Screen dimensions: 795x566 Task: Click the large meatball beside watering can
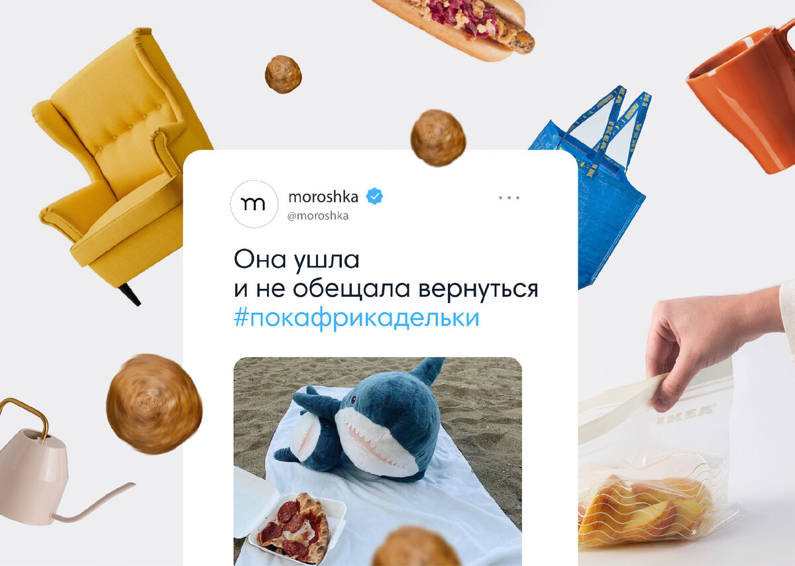tap(154, 404)
